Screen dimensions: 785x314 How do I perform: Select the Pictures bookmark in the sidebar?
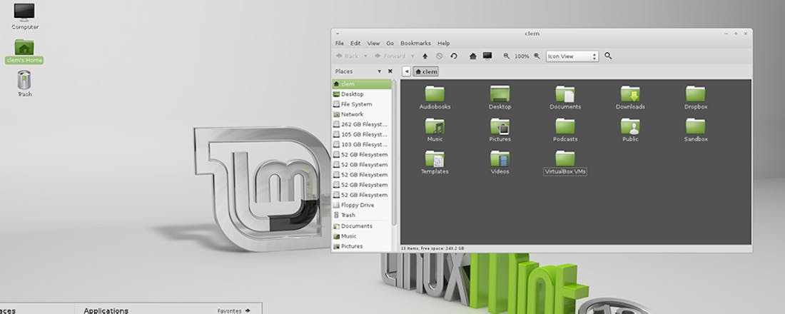[x=362, y=246]
